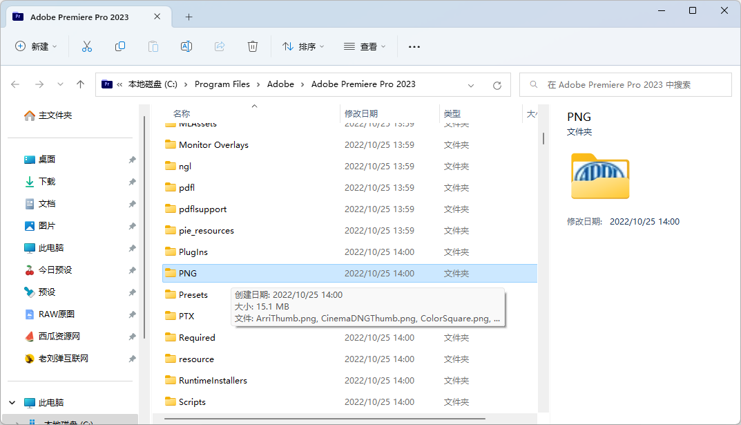Click the Delete trash can icon
The height and width of the screenshot is (425, 741).
(x=253, y=46)
